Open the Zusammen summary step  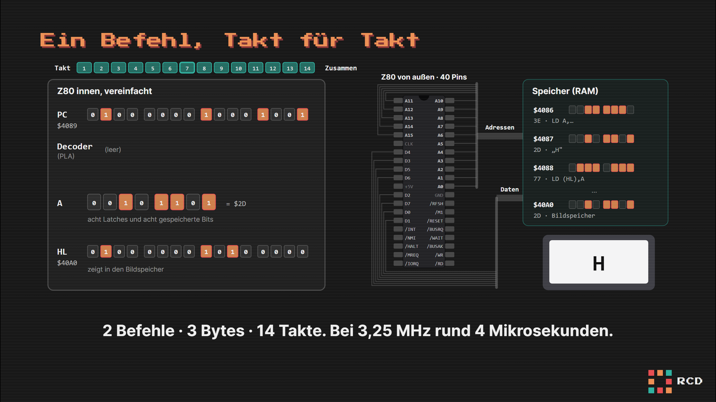(x=341, y=68)
